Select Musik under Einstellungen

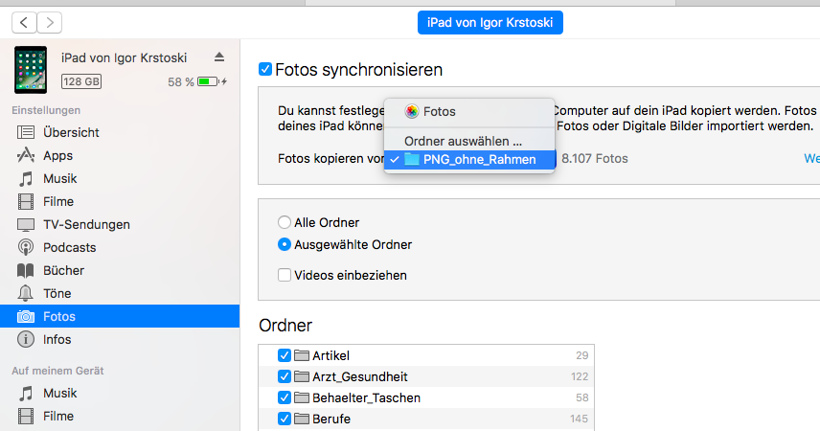[x=59, y=178]
